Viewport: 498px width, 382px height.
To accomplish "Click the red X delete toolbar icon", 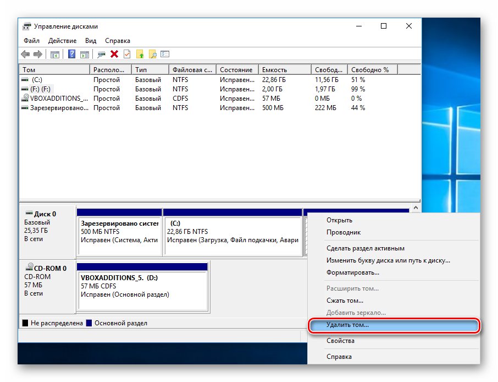I will click(114, 54).
